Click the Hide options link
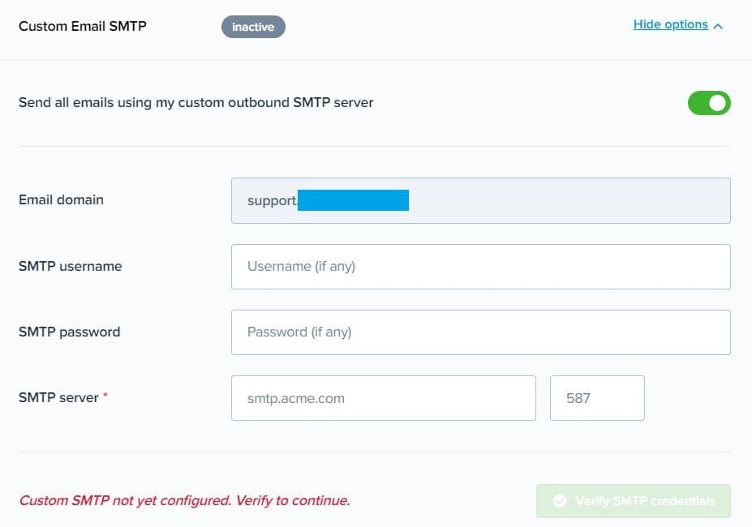Viewport: 752px width, 527px height. point(670,24)
